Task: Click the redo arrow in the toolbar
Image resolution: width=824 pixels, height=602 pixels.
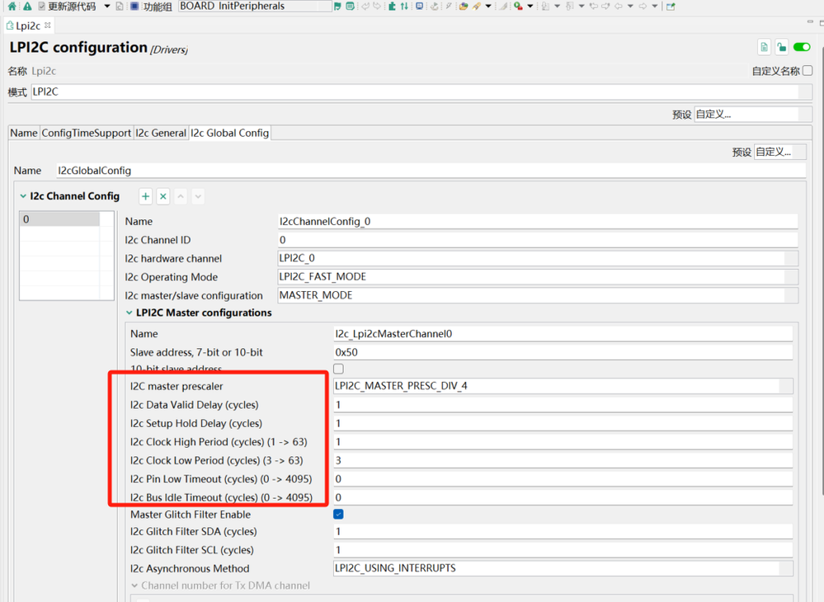Action: click(x=375, y=7)
